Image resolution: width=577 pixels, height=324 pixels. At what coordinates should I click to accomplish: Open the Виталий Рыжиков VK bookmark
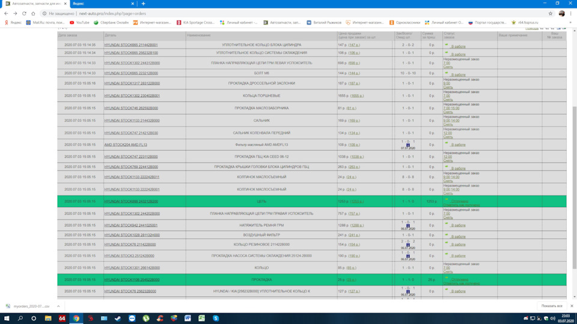[324, 22]
